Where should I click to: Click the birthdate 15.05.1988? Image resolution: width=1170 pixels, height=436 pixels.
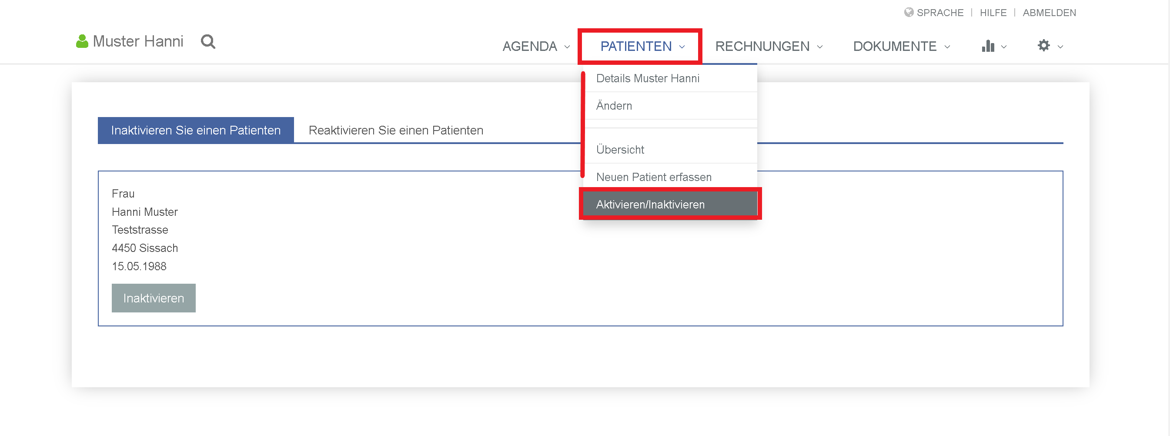point(139,267)
